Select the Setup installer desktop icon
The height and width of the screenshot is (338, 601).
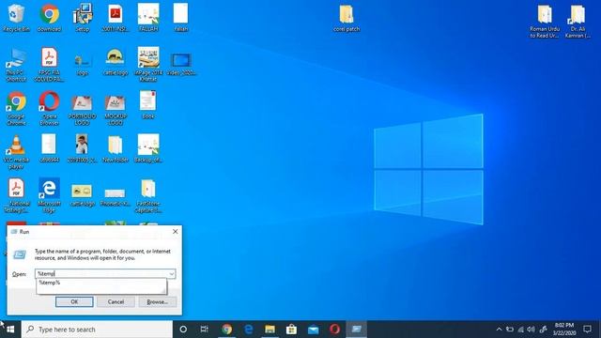(83, 18)
